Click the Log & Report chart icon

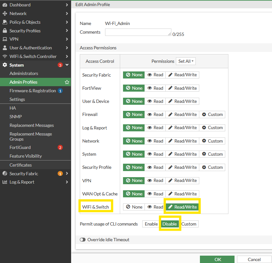[5, 182]
